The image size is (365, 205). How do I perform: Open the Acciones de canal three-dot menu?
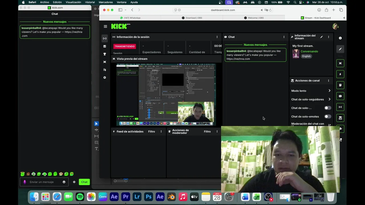pyautogui.click(x=328, y=81)
